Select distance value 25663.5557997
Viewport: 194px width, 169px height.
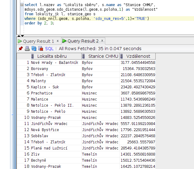click(138, 142)
